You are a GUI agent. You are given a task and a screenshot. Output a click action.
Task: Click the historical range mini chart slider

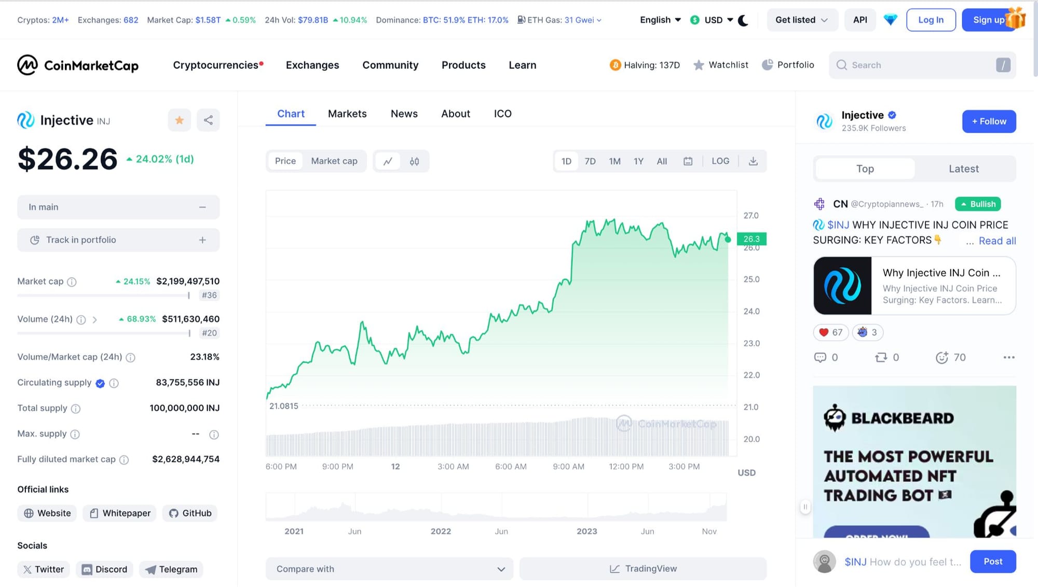pos(496,507)
